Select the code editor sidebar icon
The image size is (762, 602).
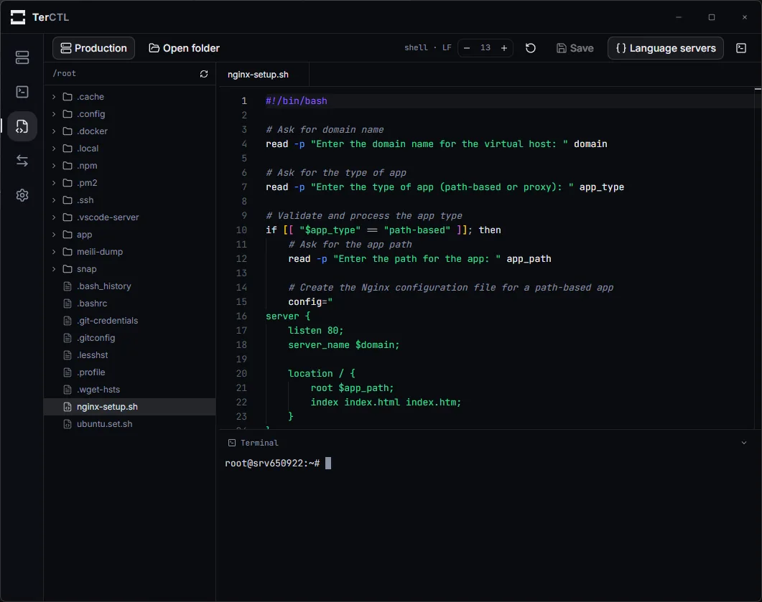pyautogui.click(x=22, y=126)
